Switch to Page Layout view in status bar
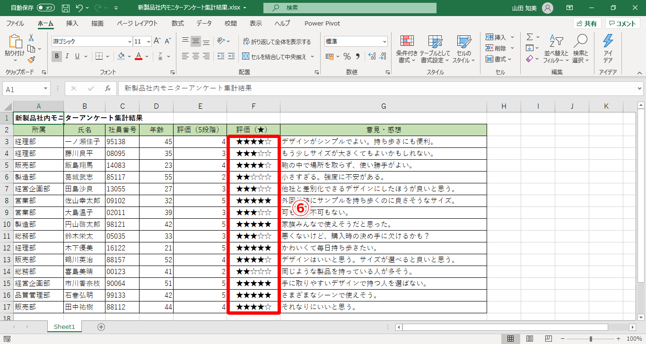646x344 pixels. coord(530,339)
